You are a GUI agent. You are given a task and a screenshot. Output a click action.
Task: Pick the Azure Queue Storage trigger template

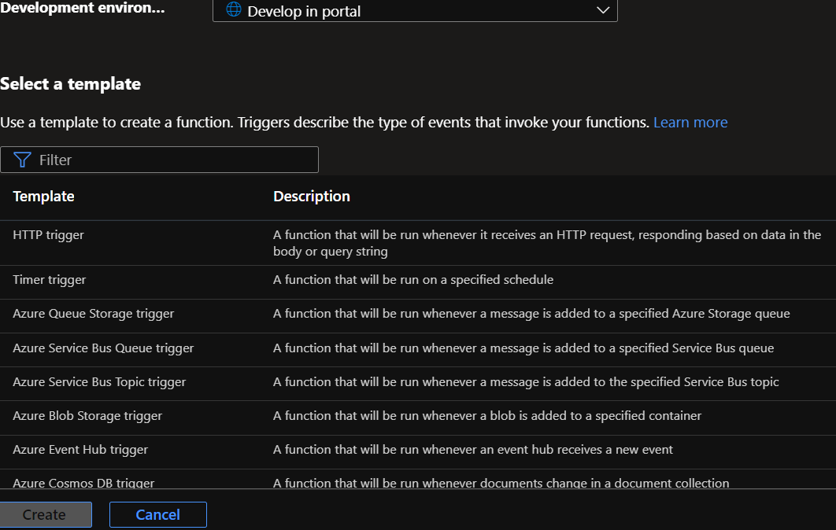tap(94, 314)
